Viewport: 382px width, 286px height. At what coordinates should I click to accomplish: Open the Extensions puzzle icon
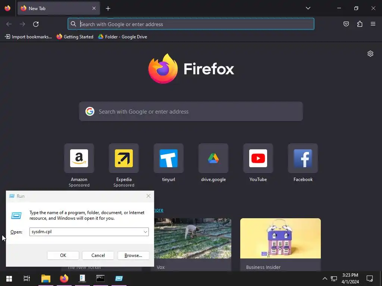coord(360,24)
